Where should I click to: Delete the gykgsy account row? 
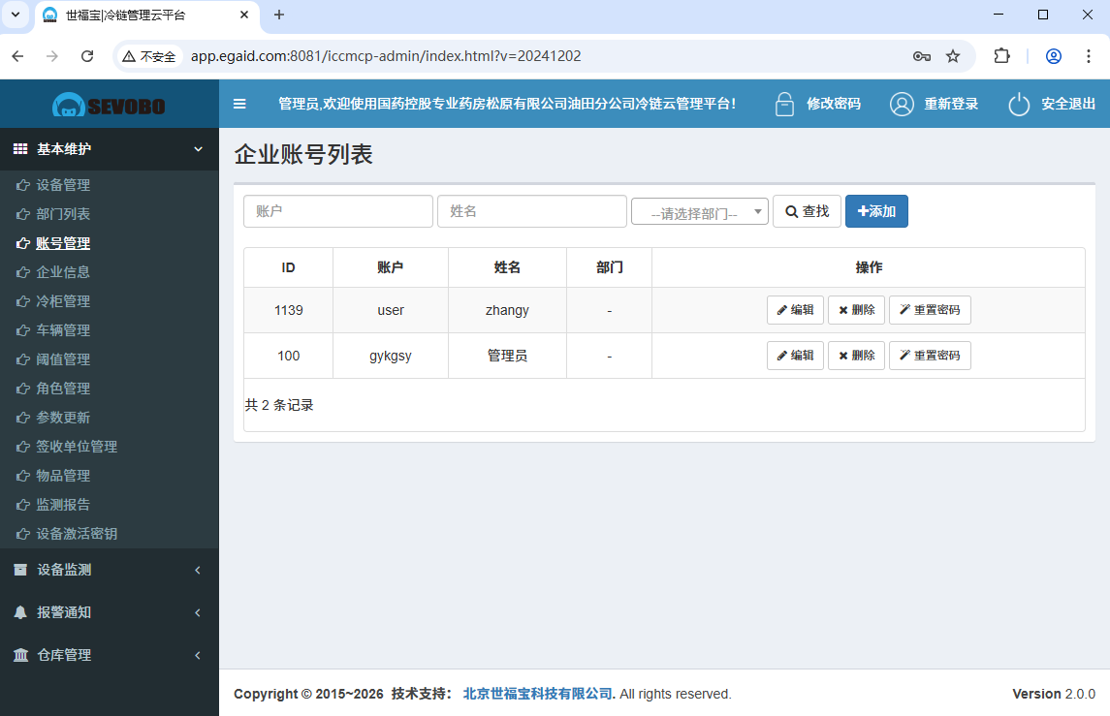click(x=856, y=356)
